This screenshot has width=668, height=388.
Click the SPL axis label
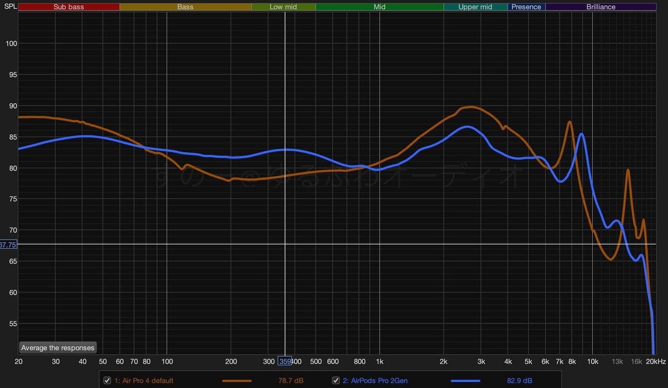(x=9, y=7)
